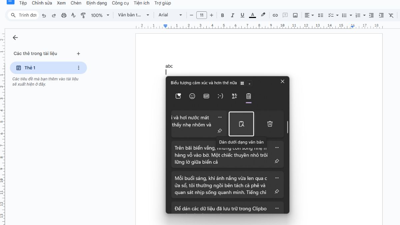Insert a link with chain icon
The height and width of the screenshot is (225, 400).
tap(275, 15)
